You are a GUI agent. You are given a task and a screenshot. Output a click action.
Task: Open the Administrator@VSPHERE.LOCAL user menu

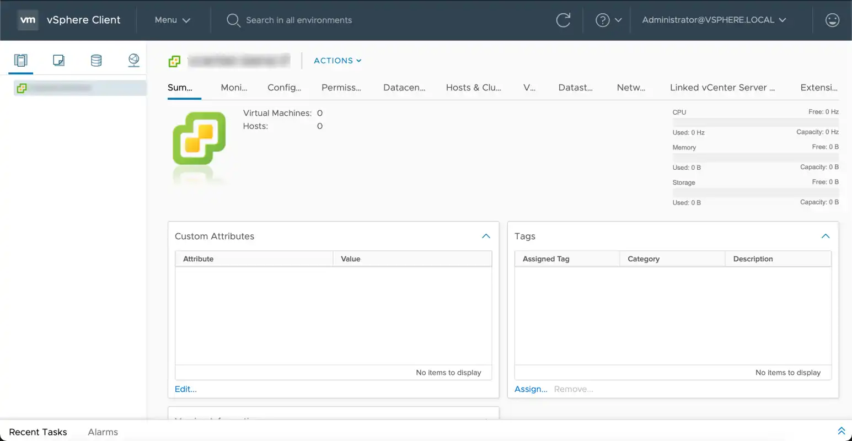pyautogui.click(x=714, y=20)
